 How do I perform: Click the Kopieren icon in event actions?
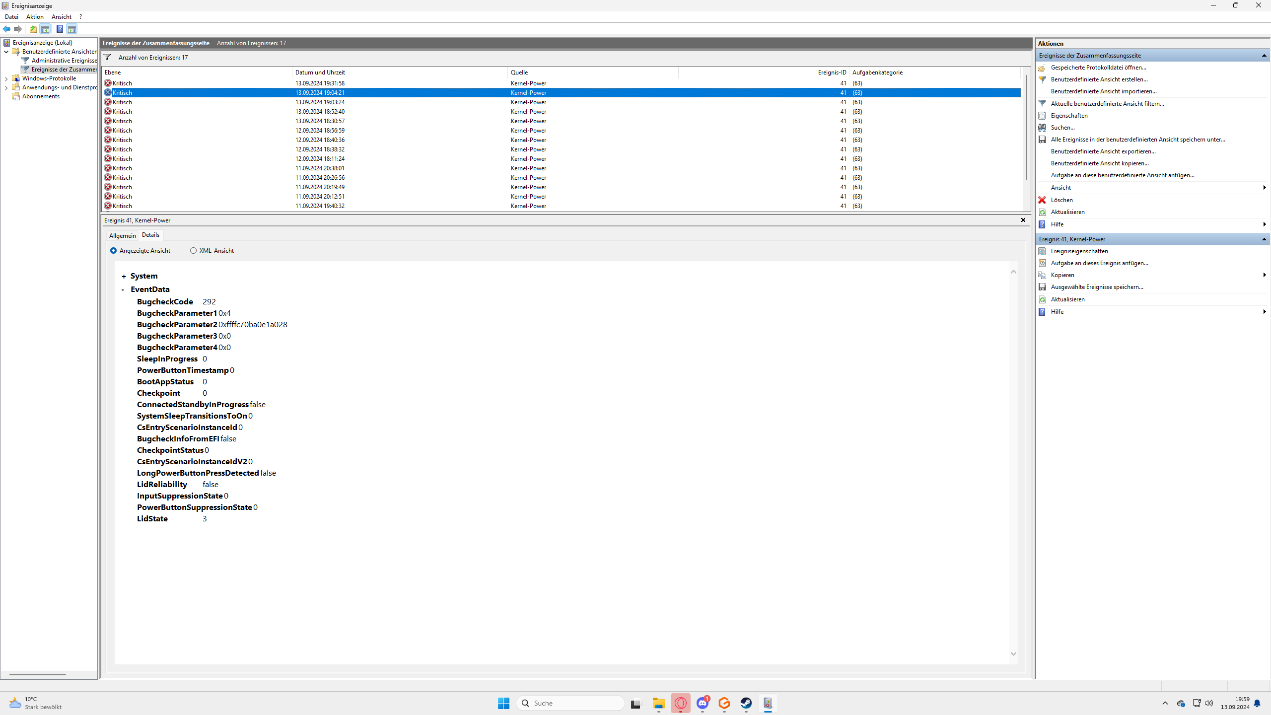(1042, 275)
